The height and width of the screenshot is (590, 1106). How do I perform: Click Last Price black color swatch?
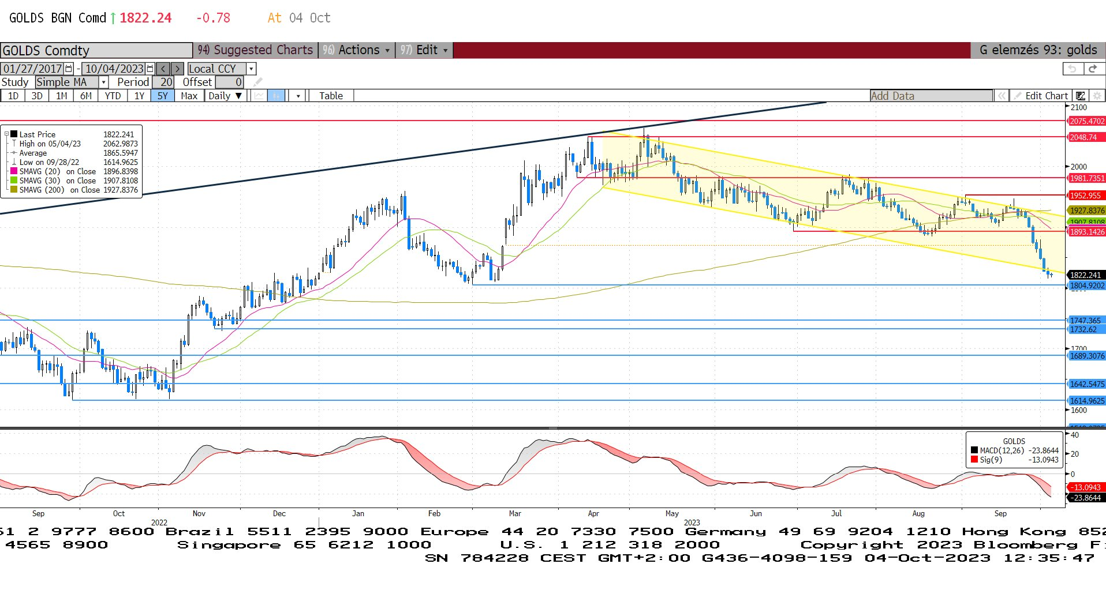(14, 134)
